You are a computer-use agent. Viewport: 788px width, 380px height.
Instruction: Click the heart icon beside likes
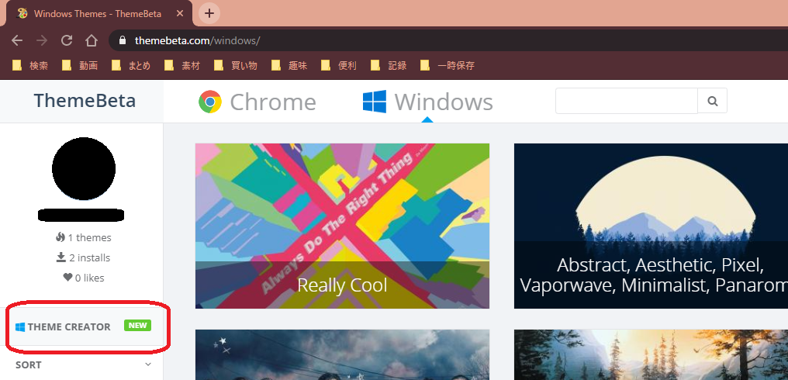(67, 278)
